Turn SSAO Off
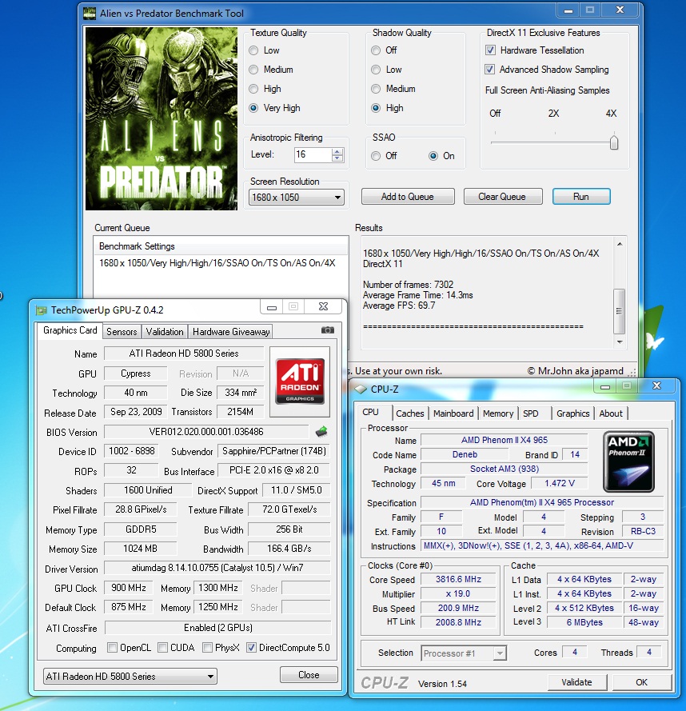Image resolution: width=686 pixels, height=711 pixels. (376, 156)
